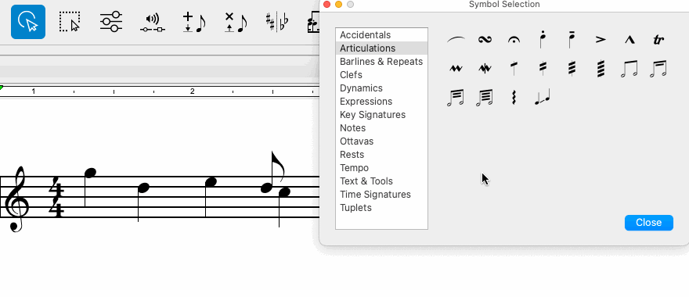Pick the double-slash tremolo symbol
This screenshot has height=297, width=689.
coord(543,69)
